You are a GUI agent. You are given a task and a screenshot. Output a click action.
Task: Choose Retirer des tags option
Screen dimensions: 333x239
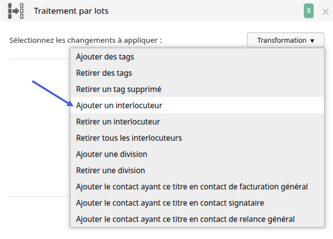point(197,73)
